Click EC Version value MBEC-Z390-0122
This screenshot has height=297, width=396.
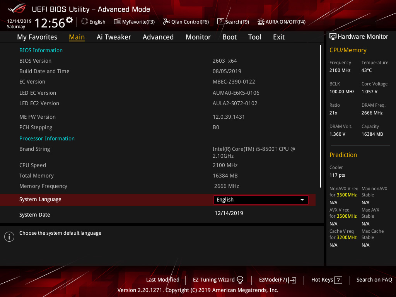234,82
